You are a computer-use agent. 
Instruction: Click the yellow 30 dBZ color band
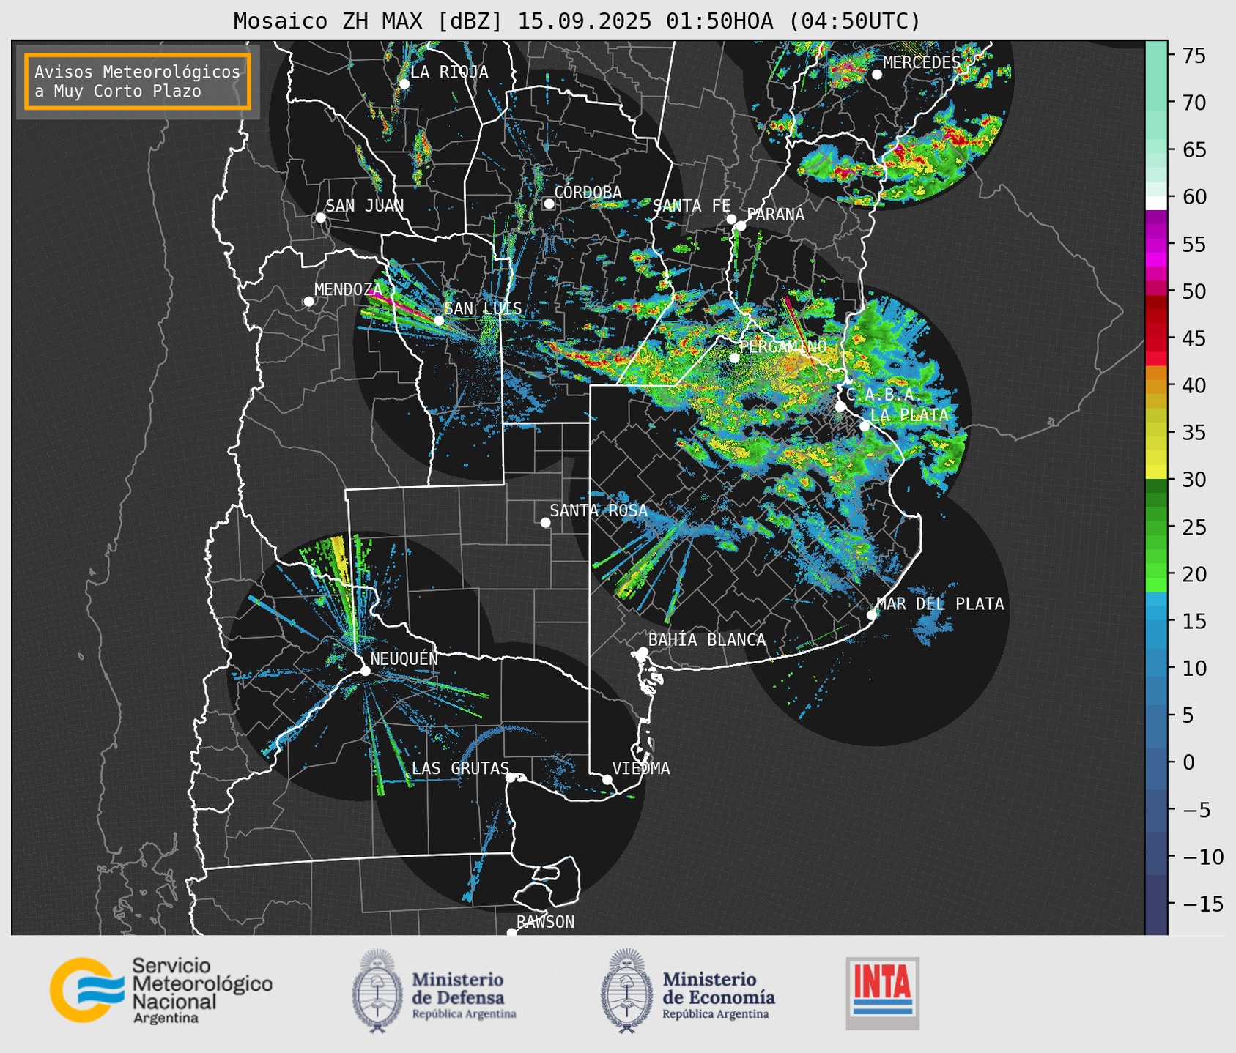pyautogui.click(x=1156, y=472)
